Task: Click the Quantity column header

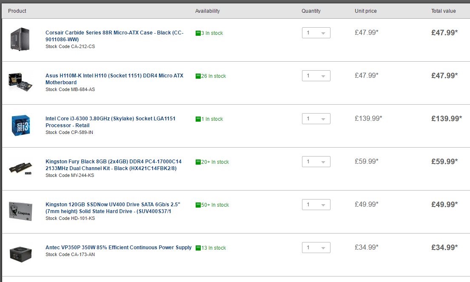Action: point(311,11)
